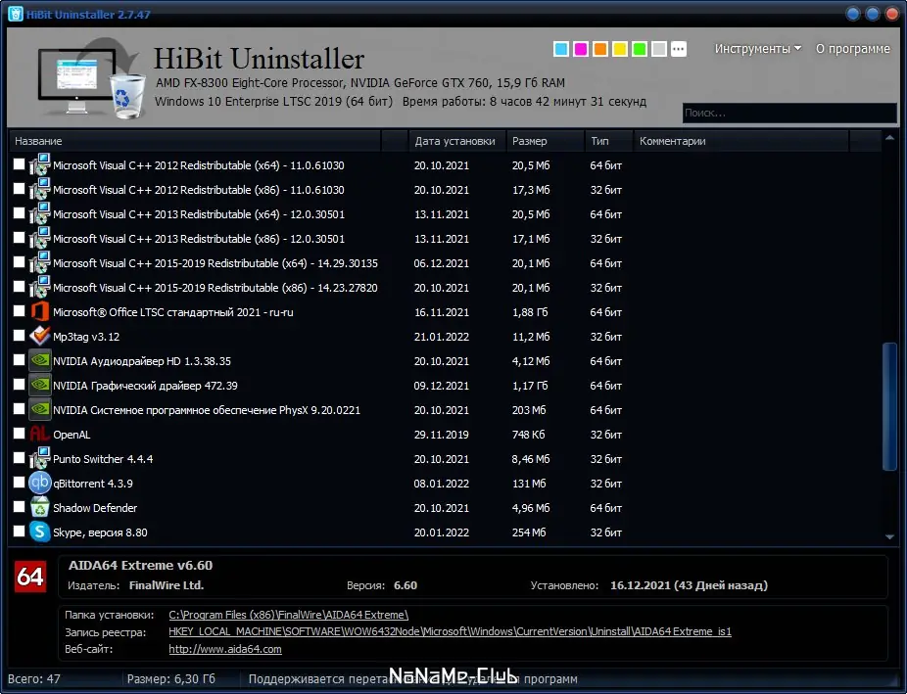
Task: Click the HiBit Uninstaller monitor logo
Action: (x=90, y=78)
